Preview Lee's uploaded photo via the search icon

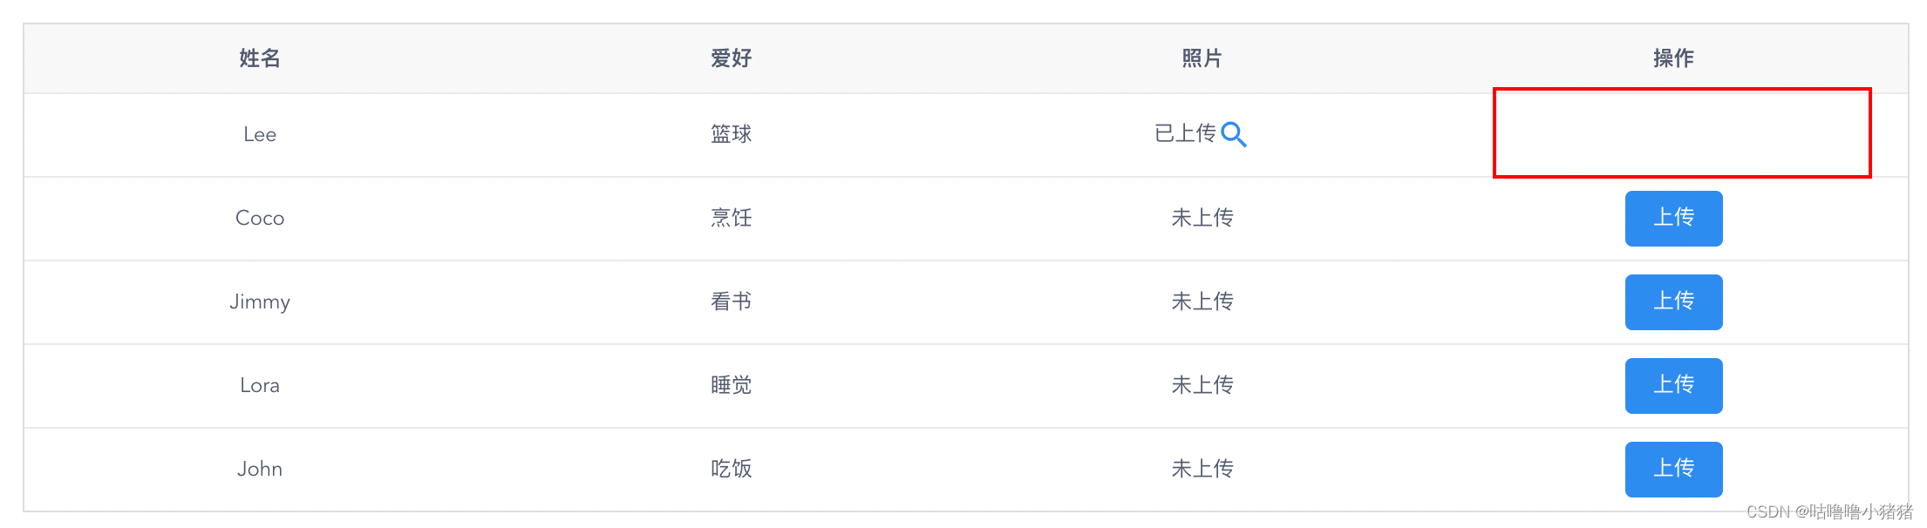pos(1236,135)
